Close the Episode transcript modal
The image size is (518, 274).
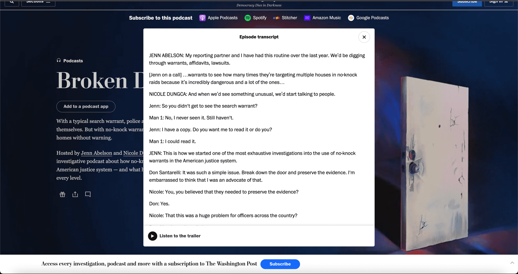tap(364, 37)
